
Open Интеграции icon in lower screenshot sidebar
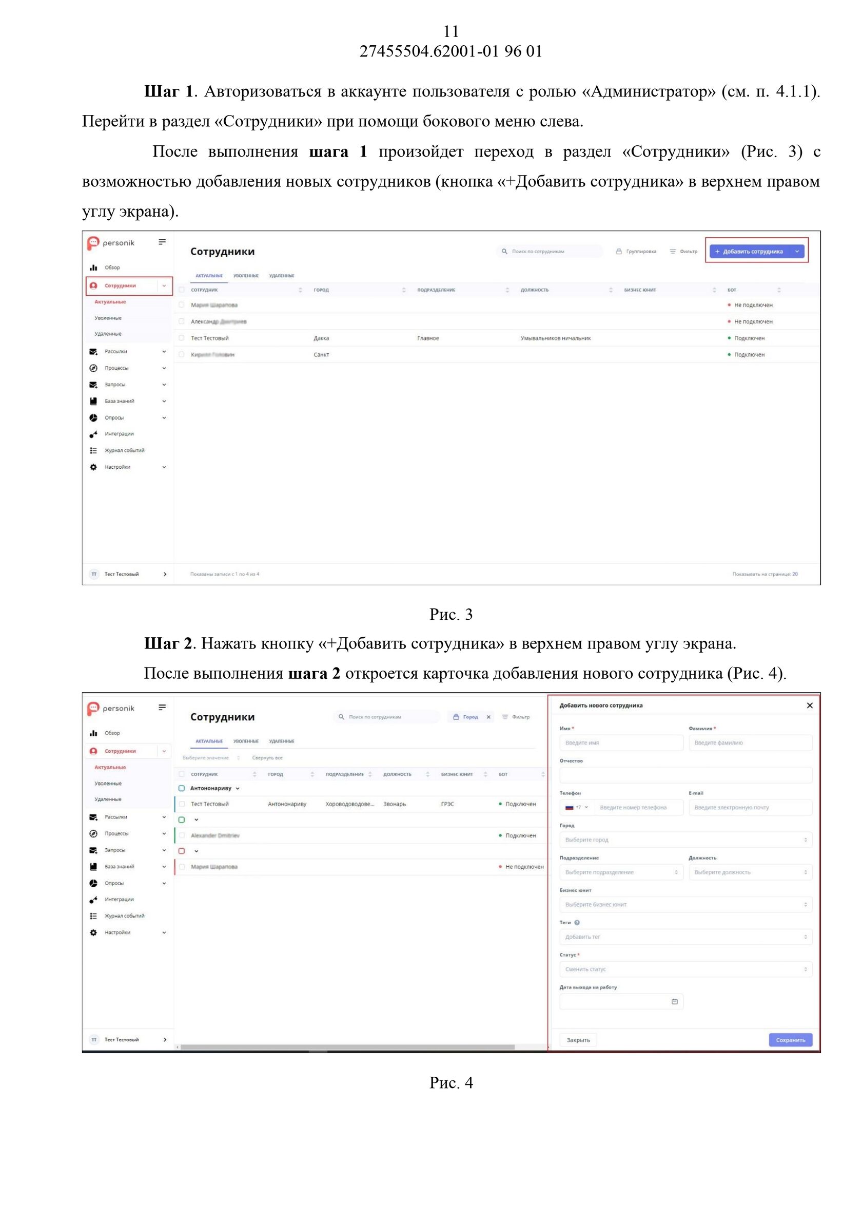(93, 900)
